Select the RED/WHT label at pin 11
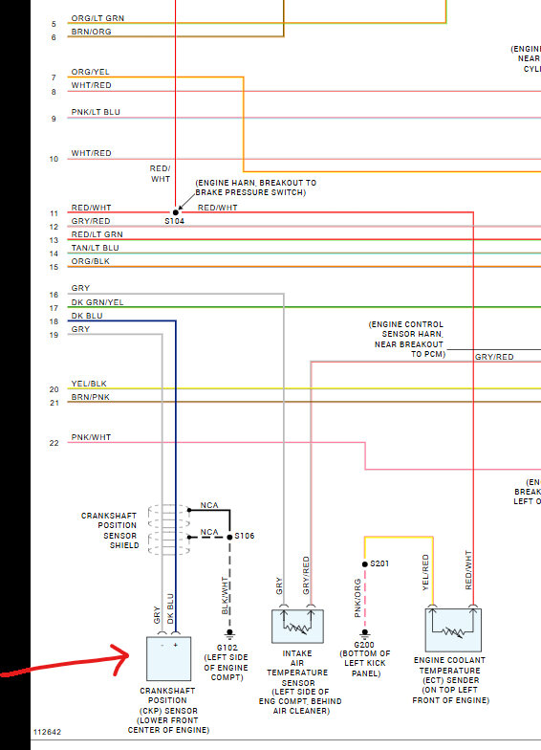The image size is (541, 750). (92, 208)
